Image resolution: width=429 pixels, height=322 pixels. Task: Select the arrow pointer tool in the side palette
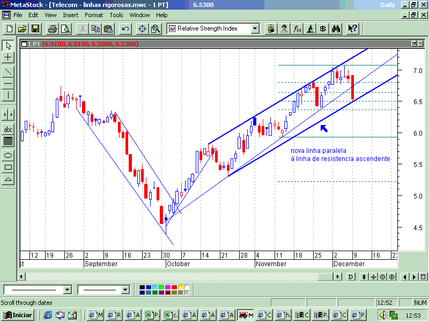(x=8, y=46)
